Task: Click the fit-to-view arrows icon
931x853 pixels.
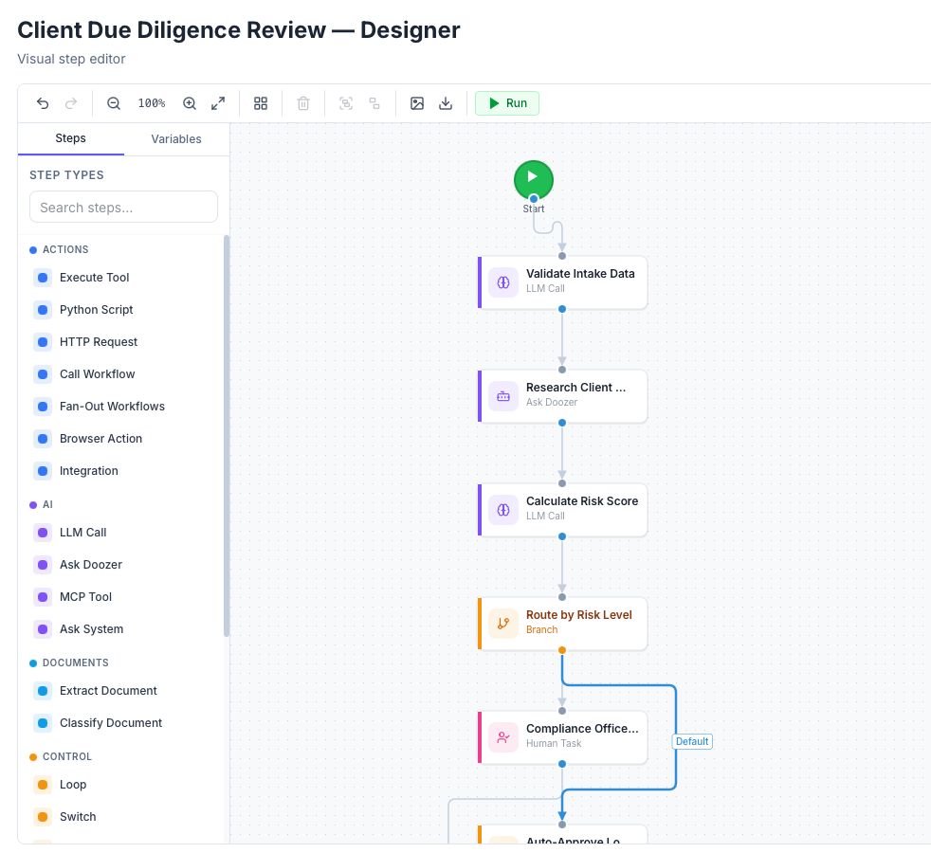Action: (218, 103)
